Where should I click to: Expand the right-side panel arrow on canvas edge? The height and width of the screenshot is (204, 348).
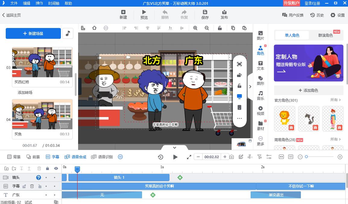pos(250,86)
